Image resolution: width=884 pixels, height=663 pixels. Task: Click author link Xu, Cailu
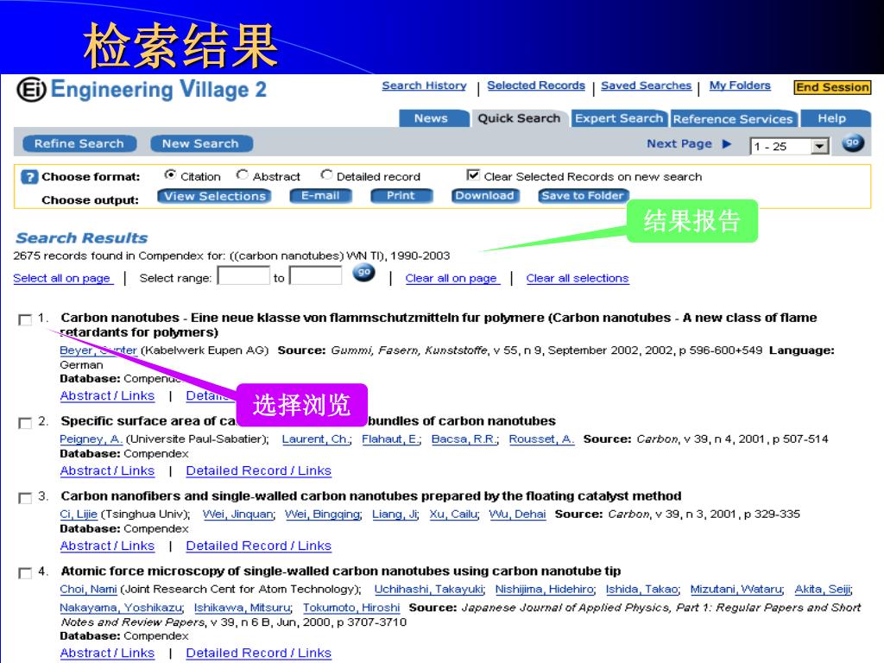coord(454,515)
